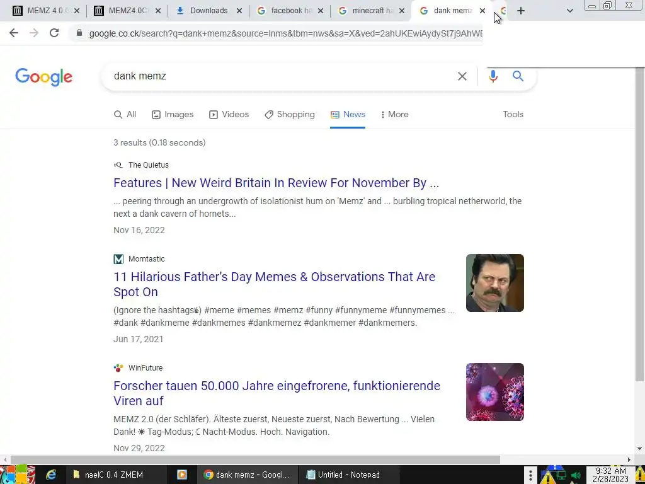Click the network monitor tray icon
645x484 pixels.
point(562,476)
